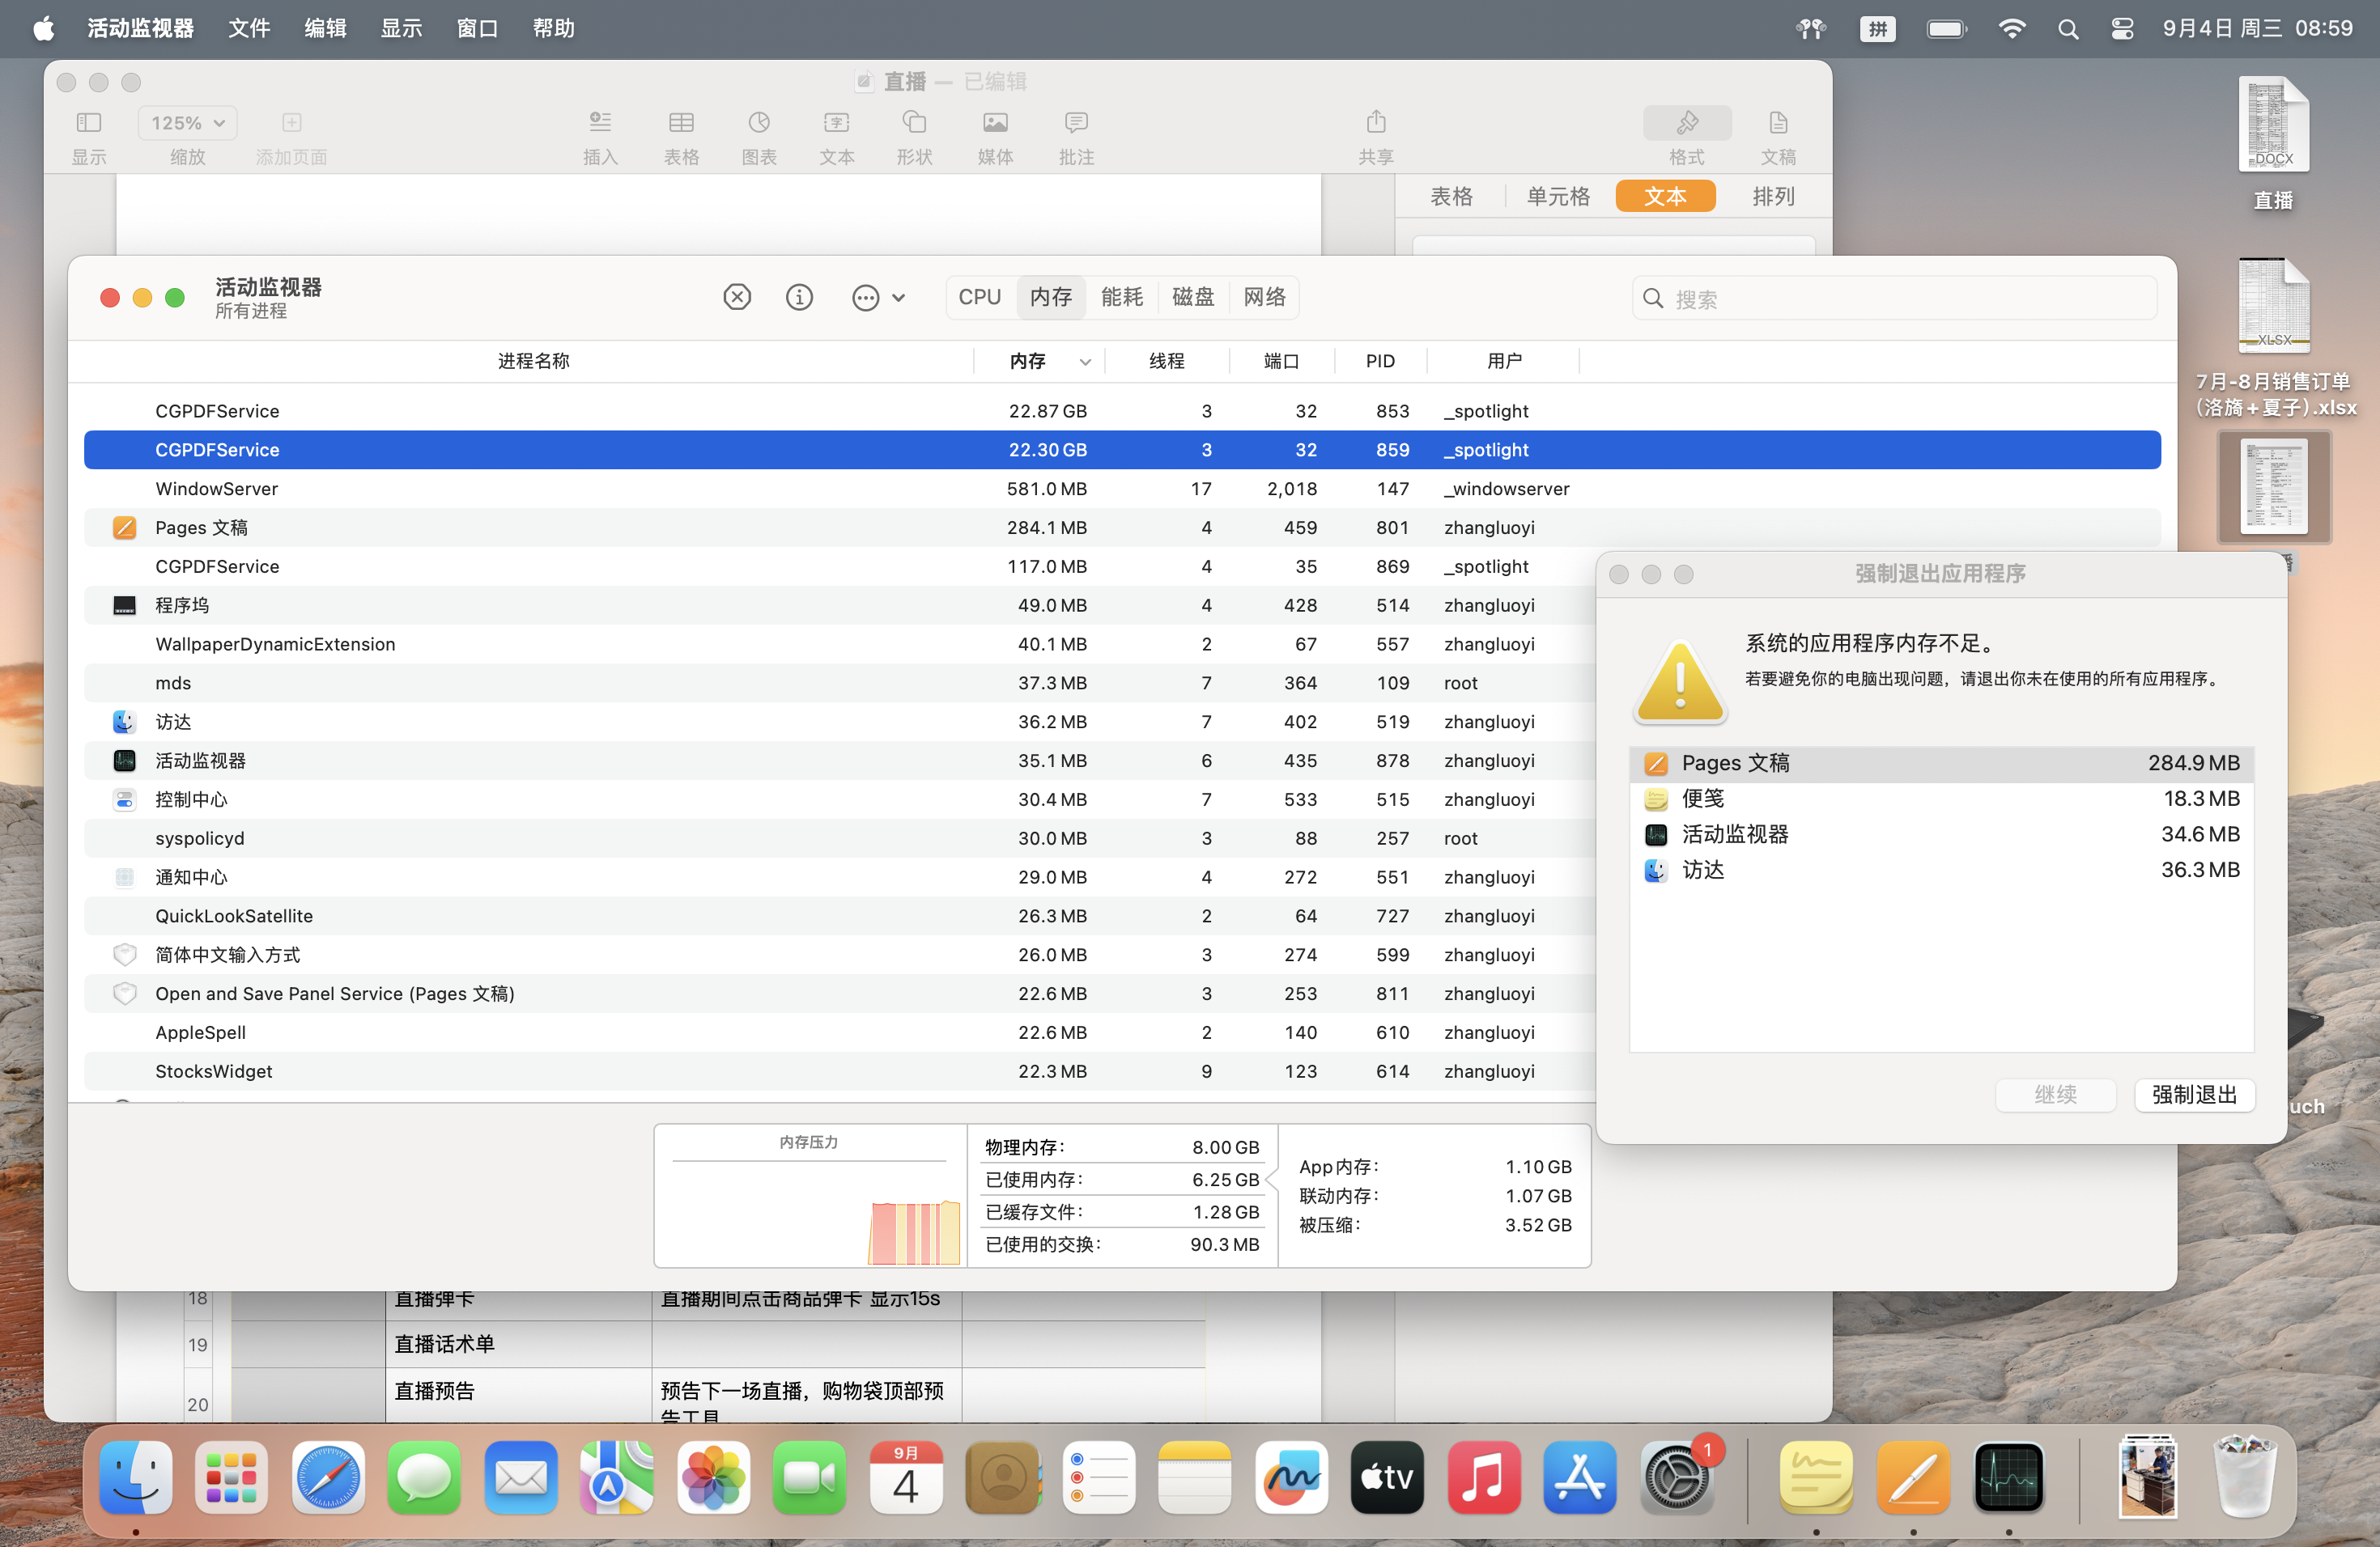Click the Pages Insert toolbar icon
The image size is (2380, 1547).
coord(600,123)
